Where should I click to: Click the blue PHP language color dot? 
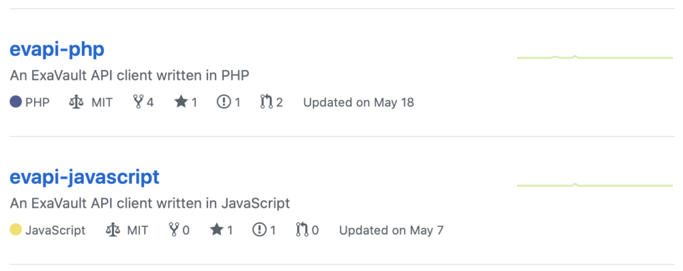[x=16, y=103]
